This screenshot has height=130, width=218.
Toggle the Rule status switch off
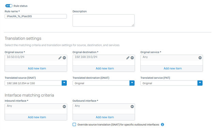[x=9, y=6]
